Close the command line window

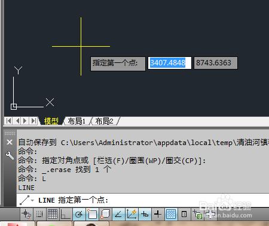(x=10, y=142)
